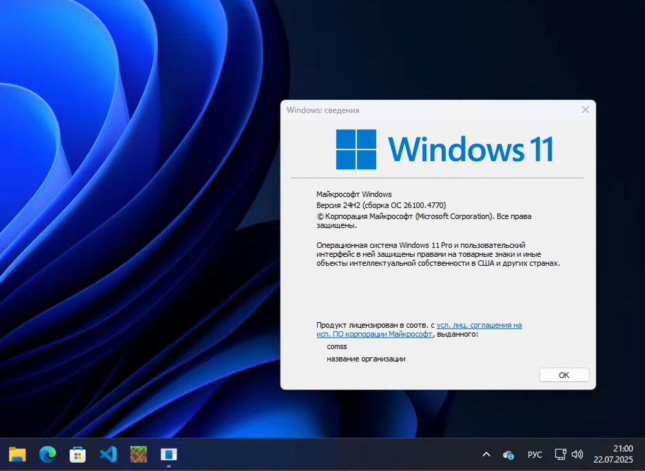
Task: Open Microsoft Store from the taskbar
Action: click(76, 454)
